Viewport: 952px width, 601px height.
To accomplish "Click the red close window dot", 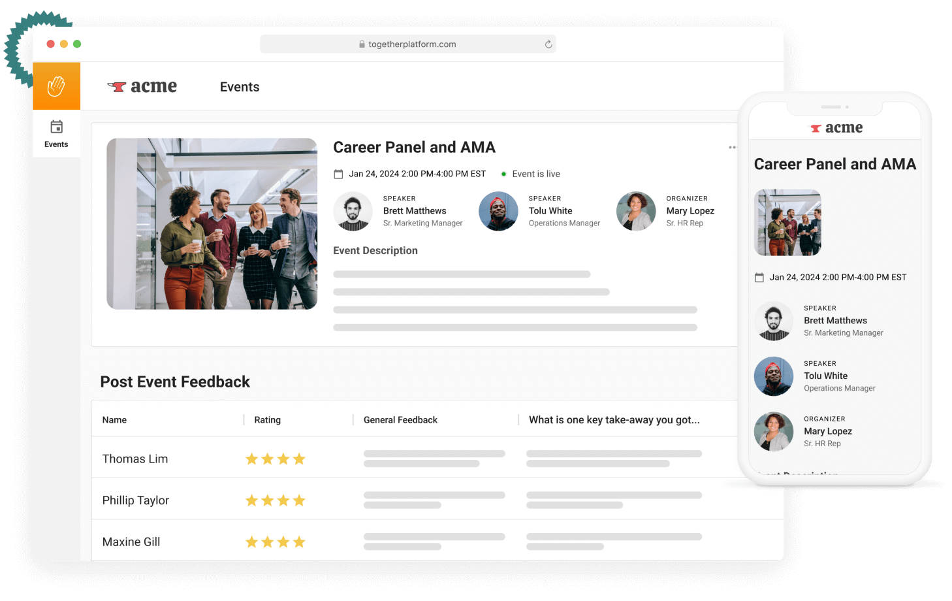I will tap(51, 44).
